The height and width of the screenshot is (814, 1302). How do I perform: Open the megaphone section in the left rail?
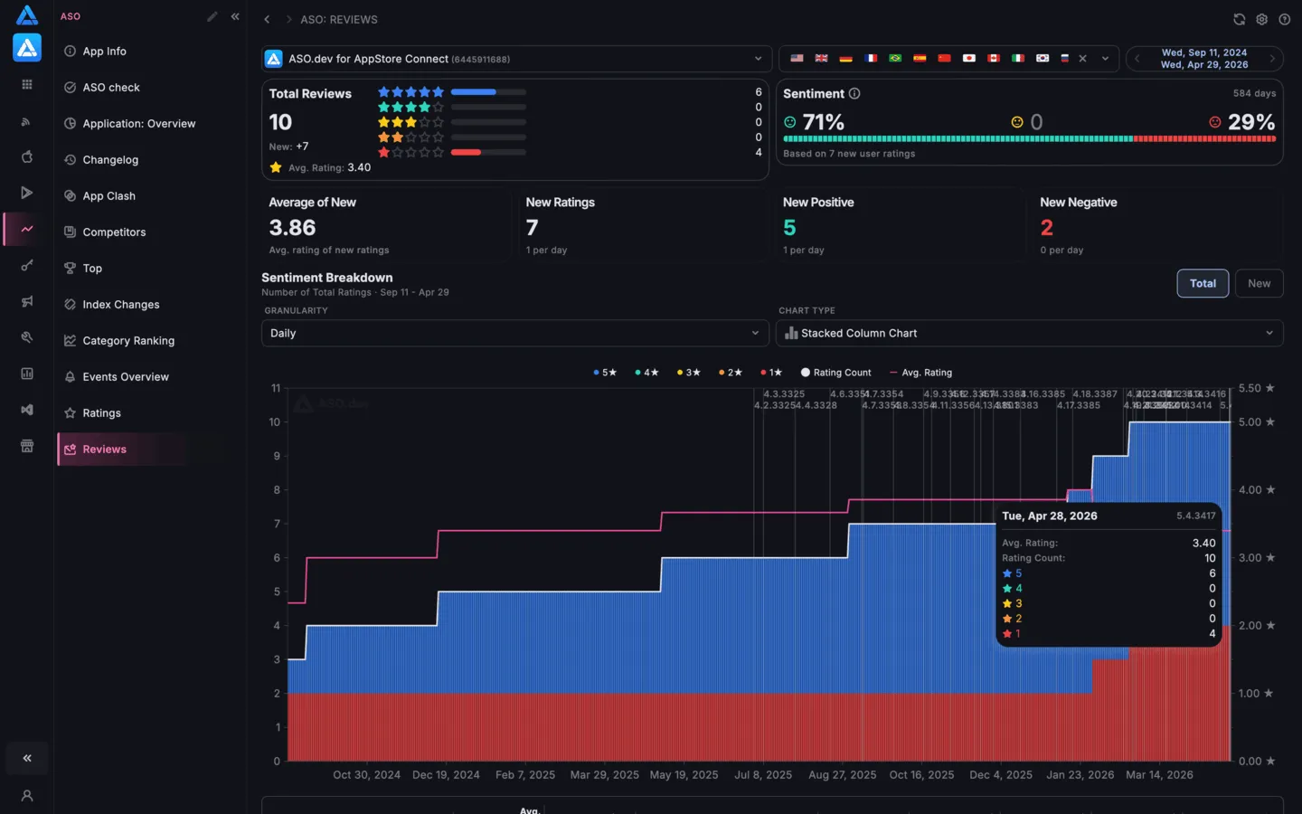(27, 301)
